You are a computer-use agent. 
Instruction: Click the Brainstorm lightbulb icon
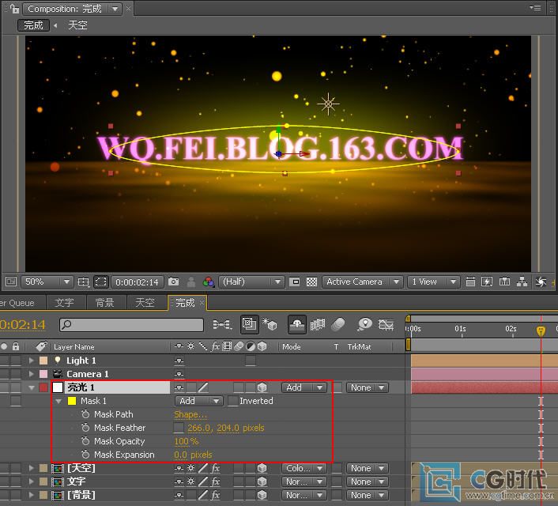pyautogui.click(x=365, y=324)
